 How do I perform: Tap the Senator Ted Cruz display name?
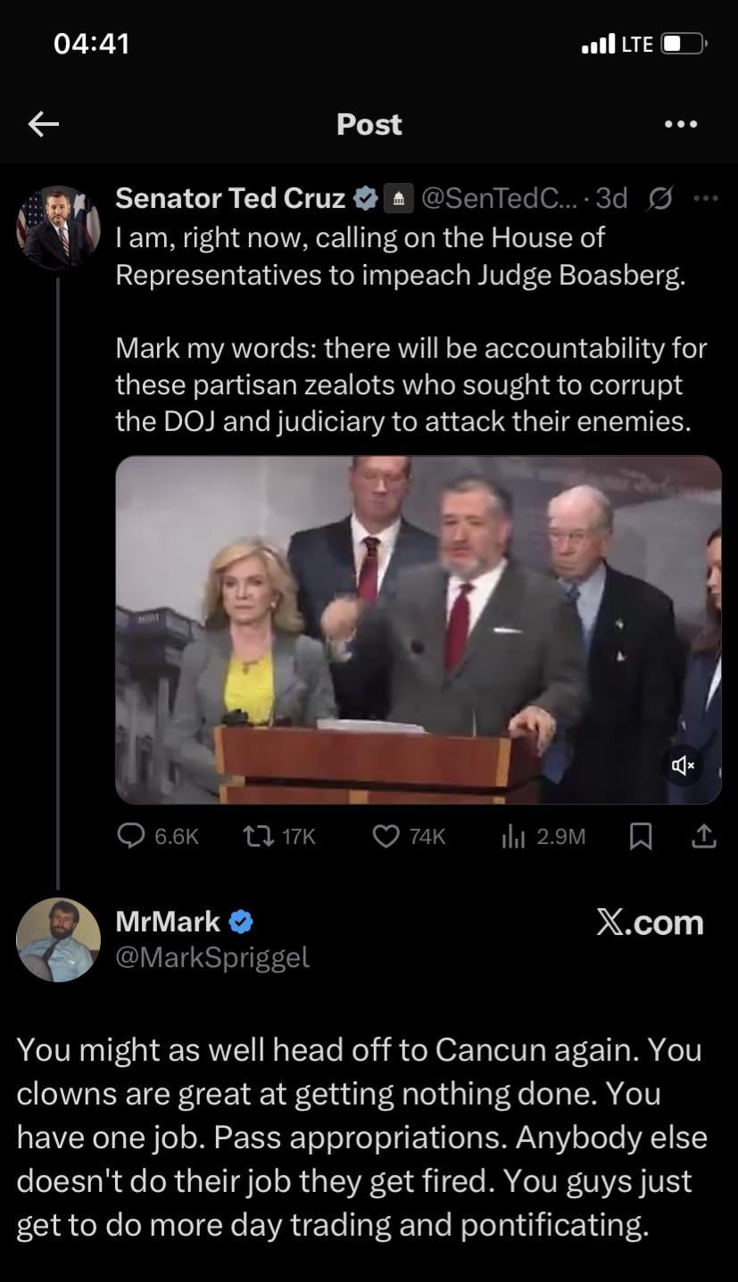[230, 198]
